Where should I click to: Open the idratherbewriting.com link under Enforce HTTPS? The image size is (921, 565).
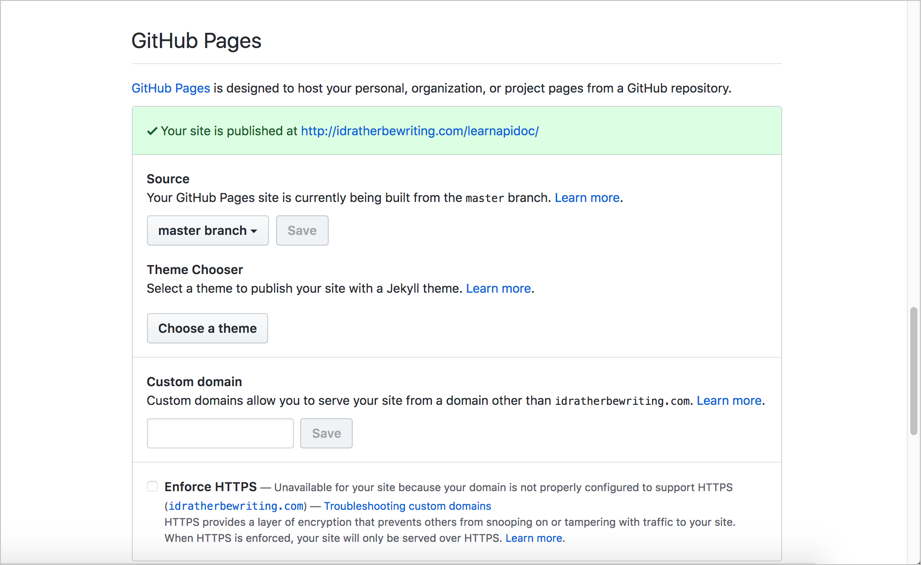point(236,506)
